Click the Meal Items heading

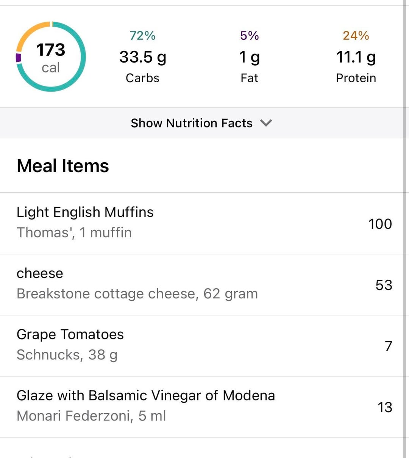pos(63,166)
